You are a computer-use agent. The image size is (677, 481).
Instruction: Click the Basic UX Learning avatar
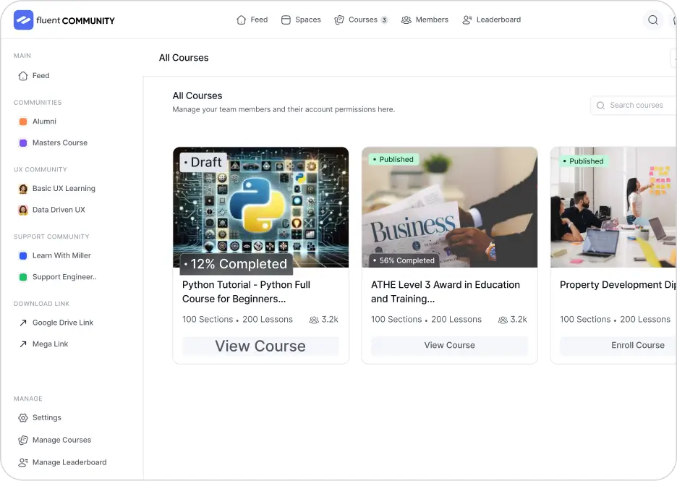pyautogui.click(x=23, y=189)
